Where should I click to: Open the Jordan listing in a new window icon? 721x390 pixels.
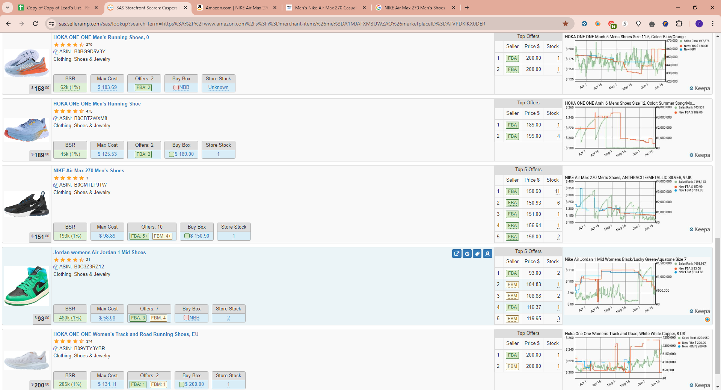pyautogui.click(x=457, y=254)
